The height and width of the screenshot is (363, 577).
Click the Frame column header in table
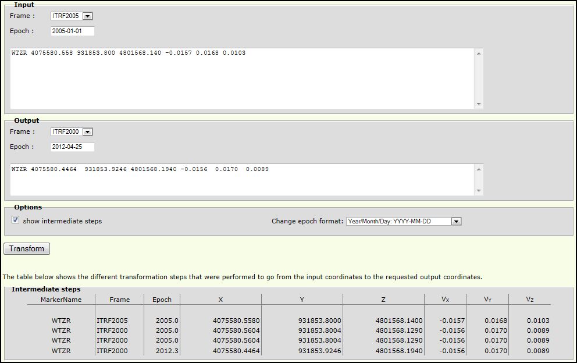[119, 300]
